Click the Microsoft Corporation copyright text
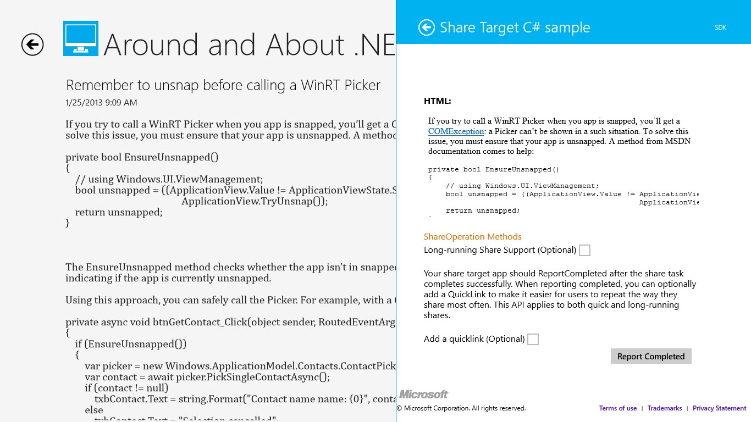The width and height of the screenshot is (751, 422). (461, 408)
